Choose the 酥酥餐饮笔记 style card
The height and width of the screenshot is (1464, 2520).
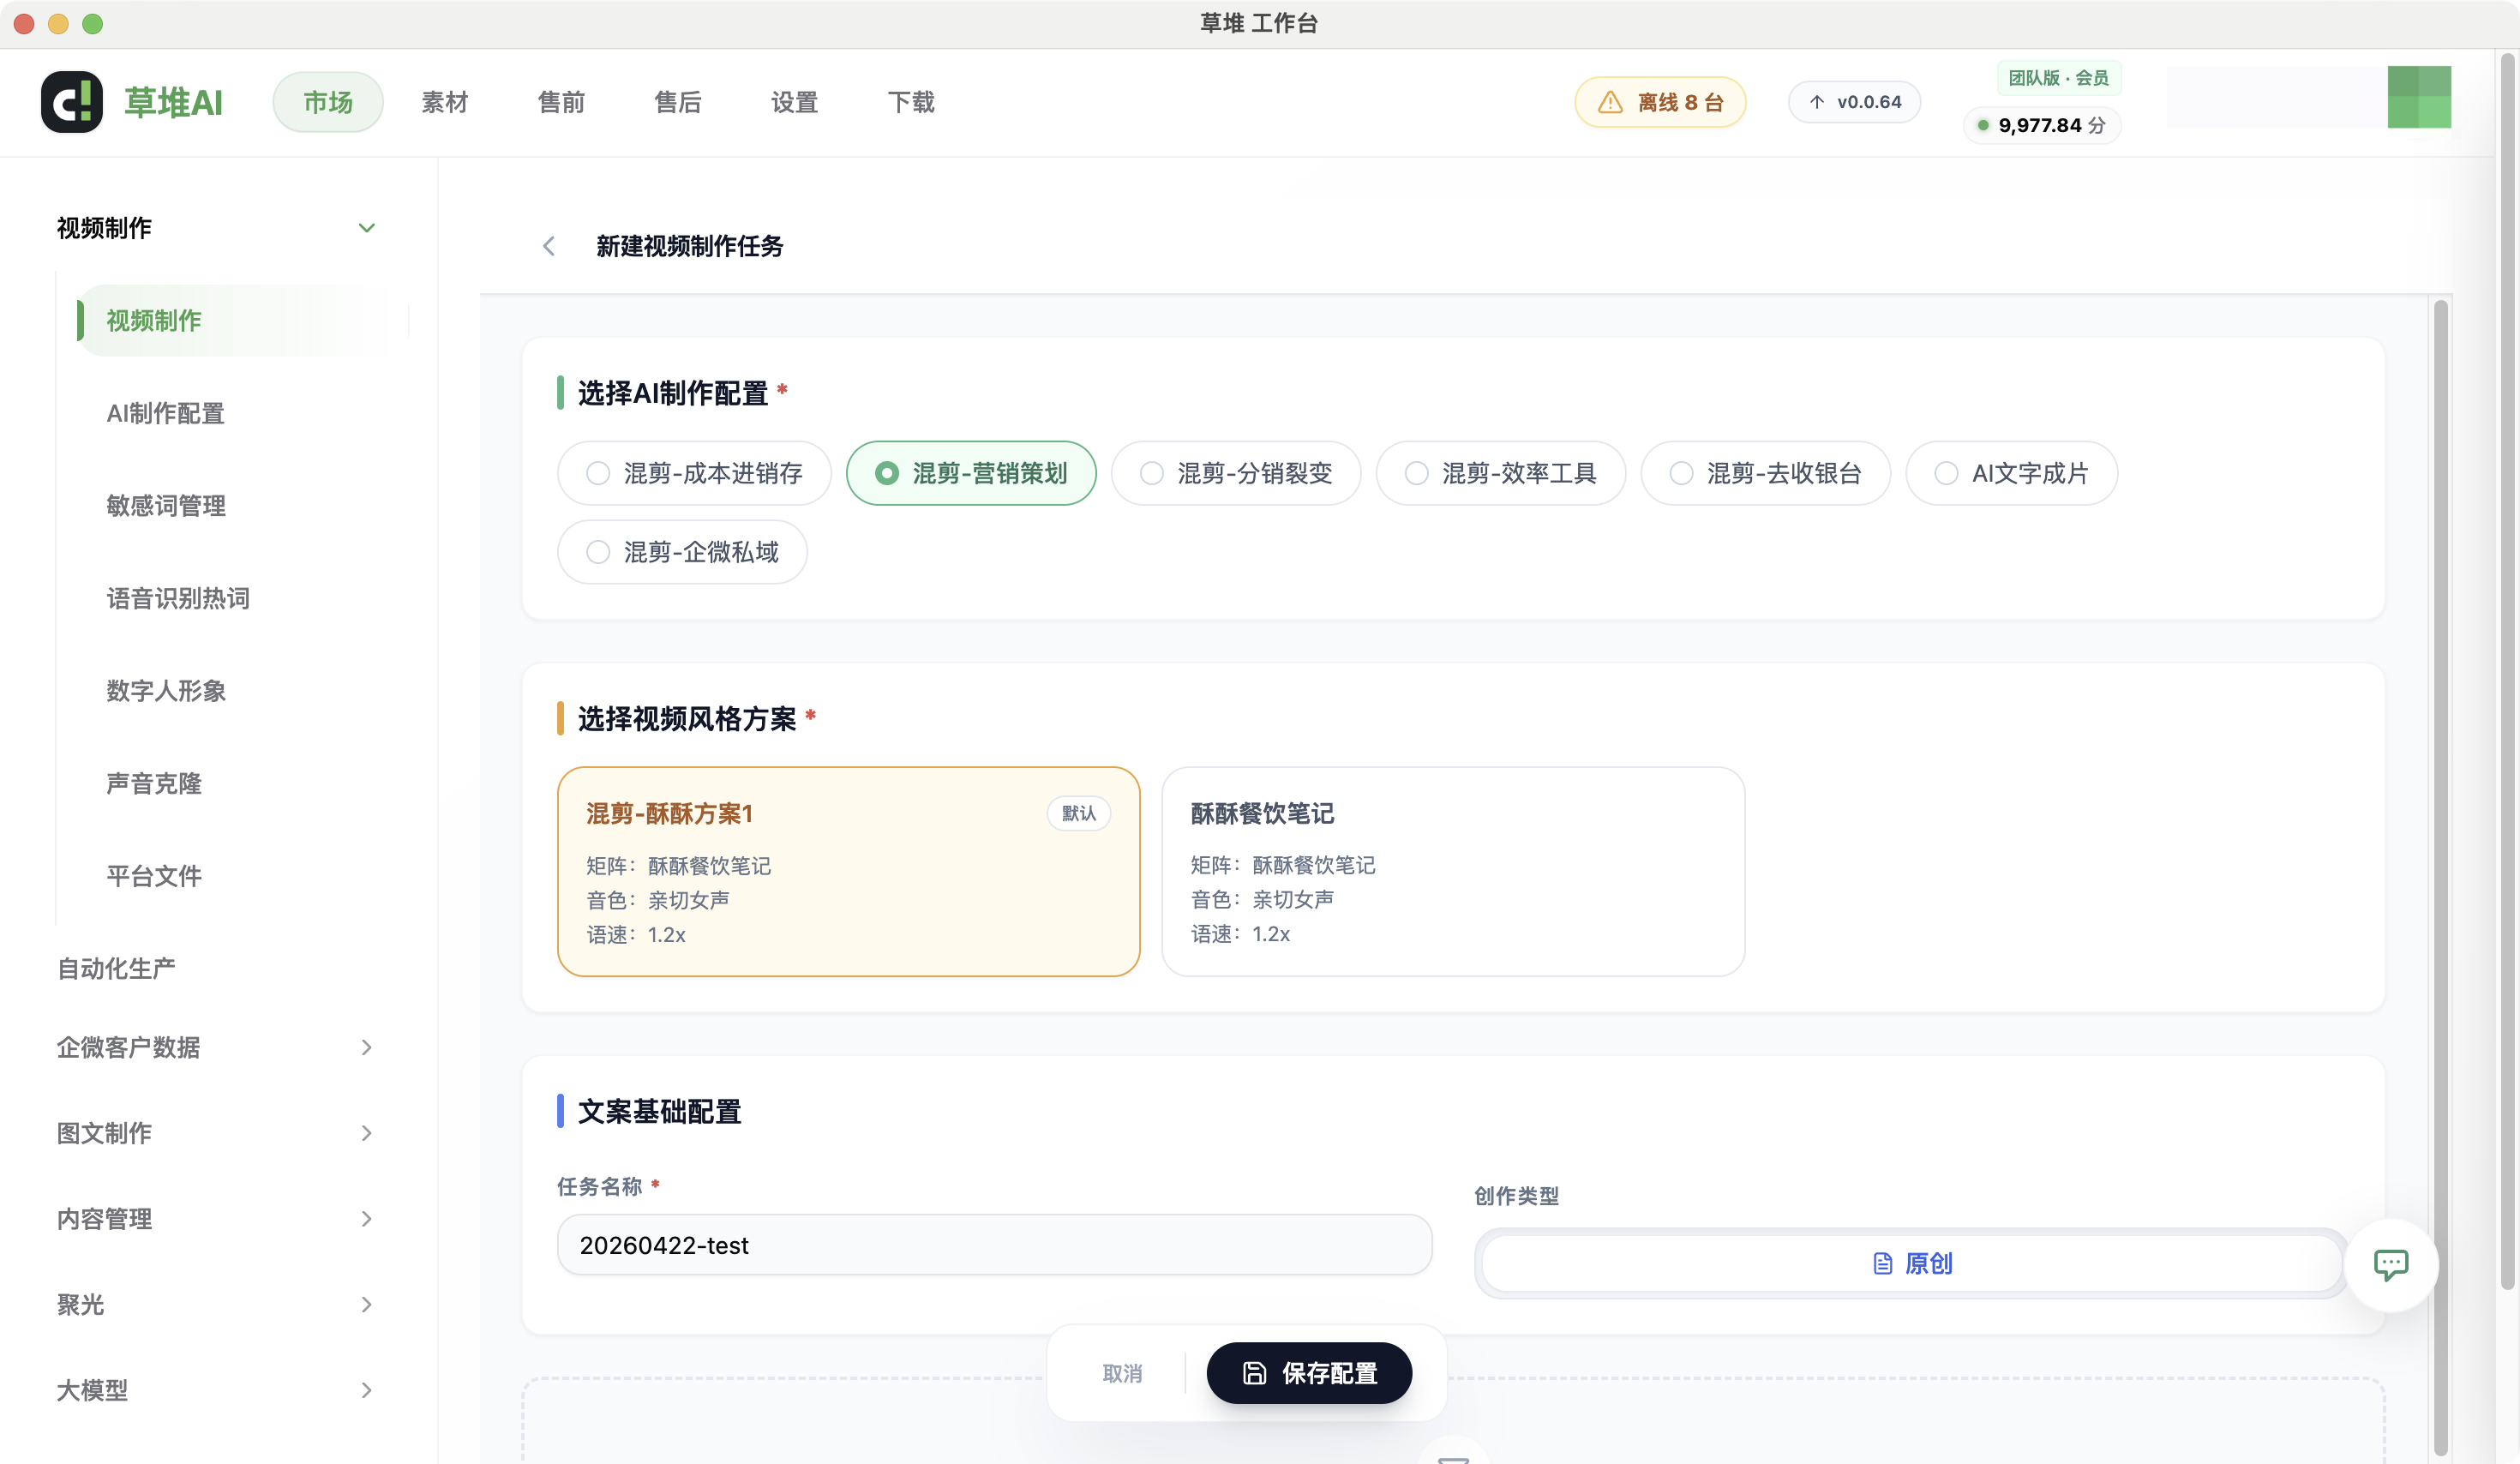[1453, 872]
